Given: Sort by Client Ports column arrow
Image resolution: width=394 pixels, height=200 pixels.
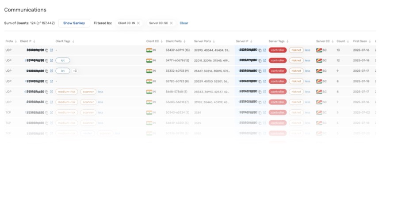Looking at the screenshot, I should tap(184, 41).
